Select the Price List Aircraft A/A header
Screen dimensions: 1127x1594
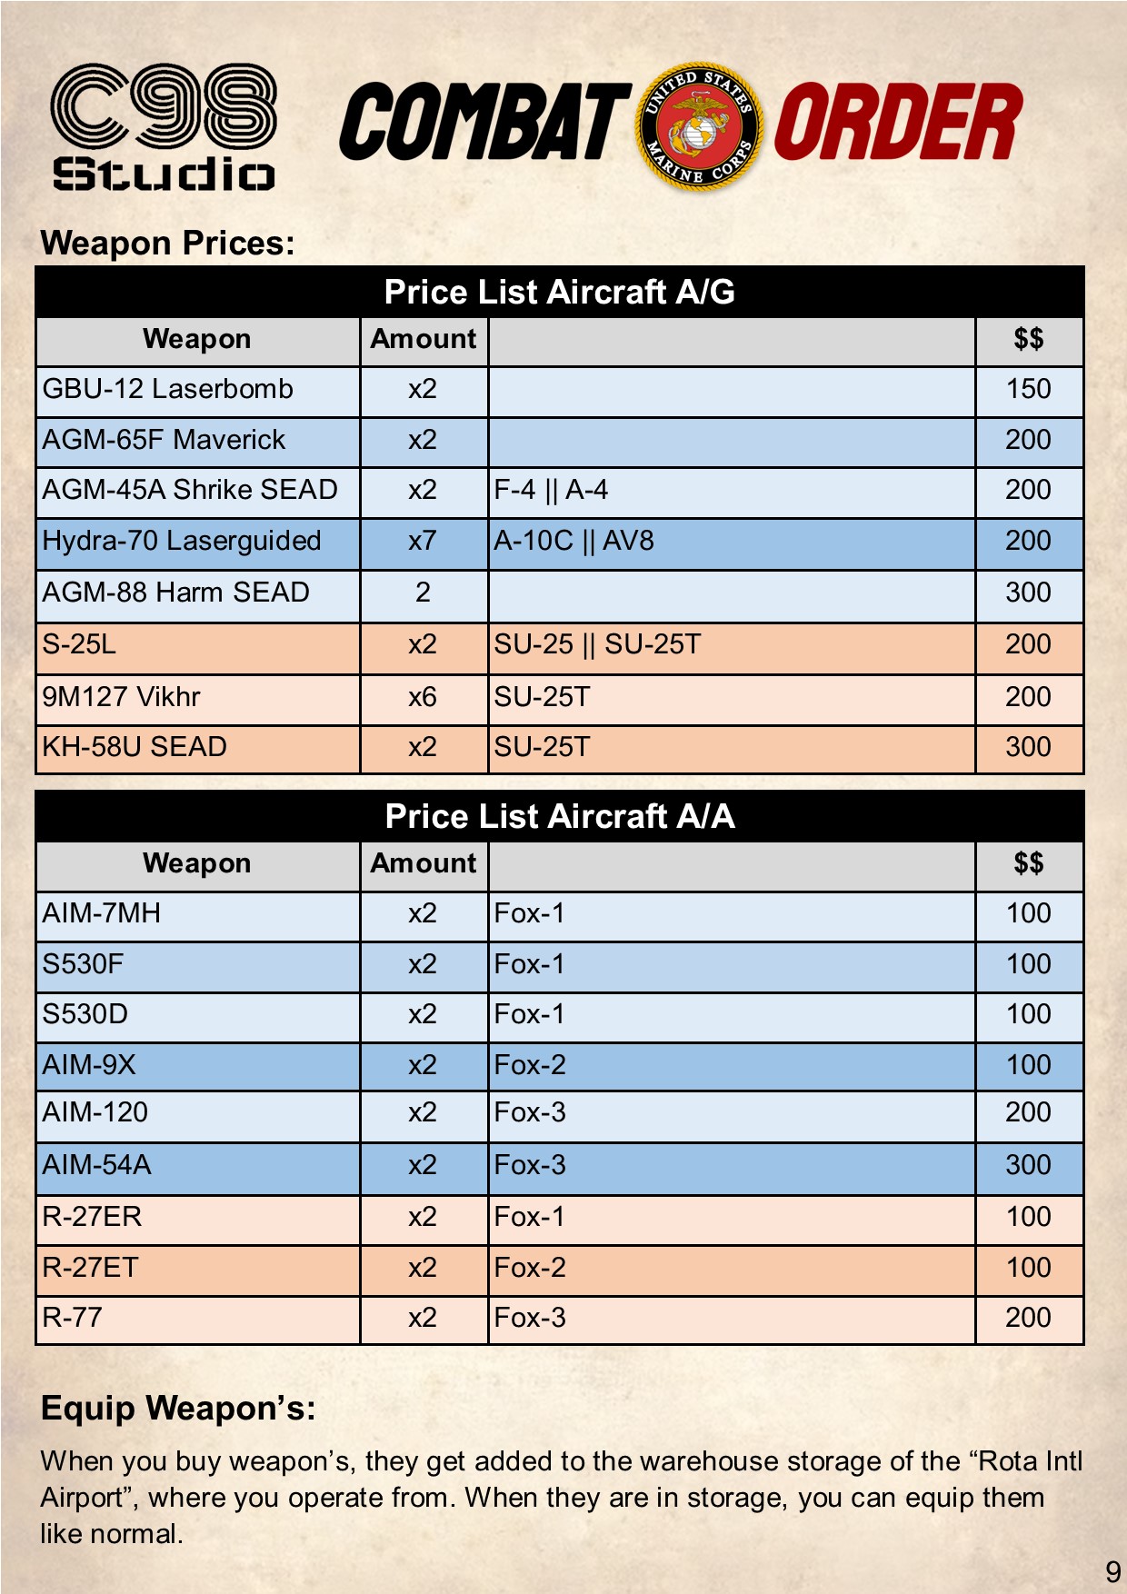559,816
